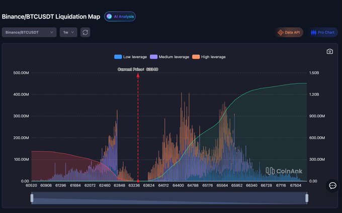
Task: Click the left axis 500.00M label
Action: pyautogui.click(x=21, y=73)
